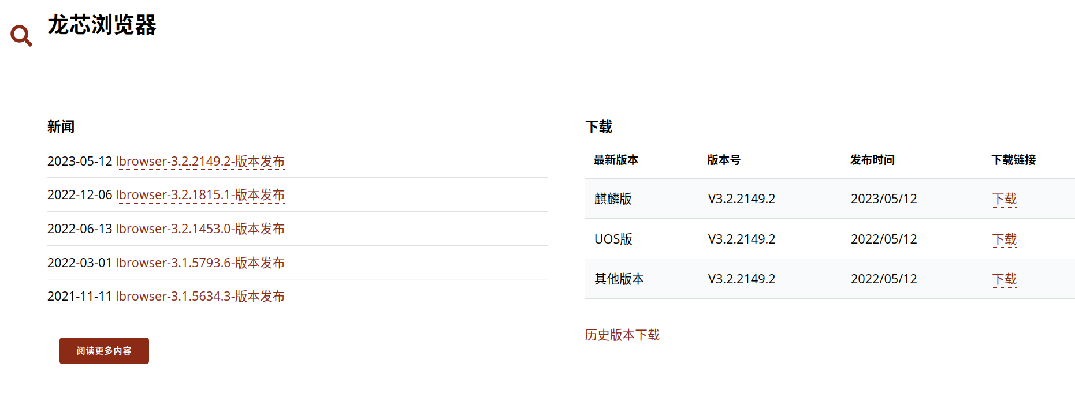Screen dimensions: 1075x397
Task: Click the 龙芯浏览器 page title
Action: pos(102,25)
